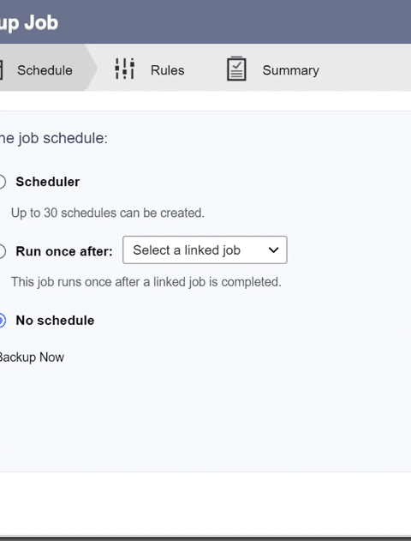
Task: Open the Select a linked job dropdown
Action: pyautogui.click(x=205, y=250)
